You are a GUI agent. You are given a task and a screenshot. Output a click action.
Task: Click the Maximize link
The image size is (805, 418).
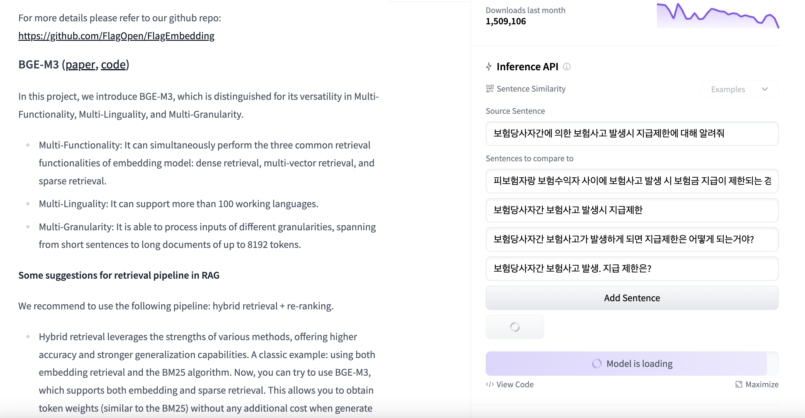[757, 384]
